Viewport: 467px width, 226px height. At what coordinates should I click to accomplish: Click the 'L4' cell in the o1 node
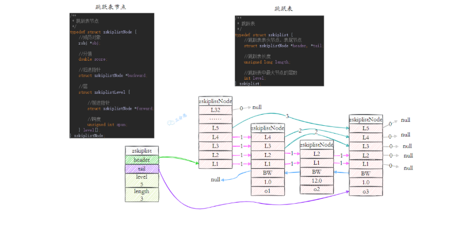point(267,137)
